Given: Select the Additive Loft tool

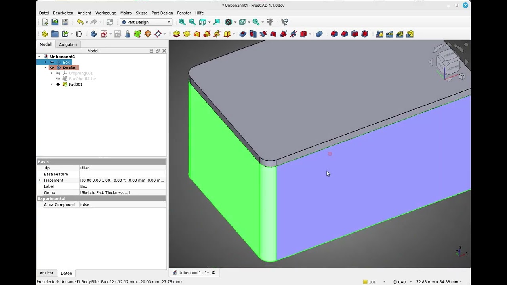Looking at the screenshot, I should [x=197, y=34].
